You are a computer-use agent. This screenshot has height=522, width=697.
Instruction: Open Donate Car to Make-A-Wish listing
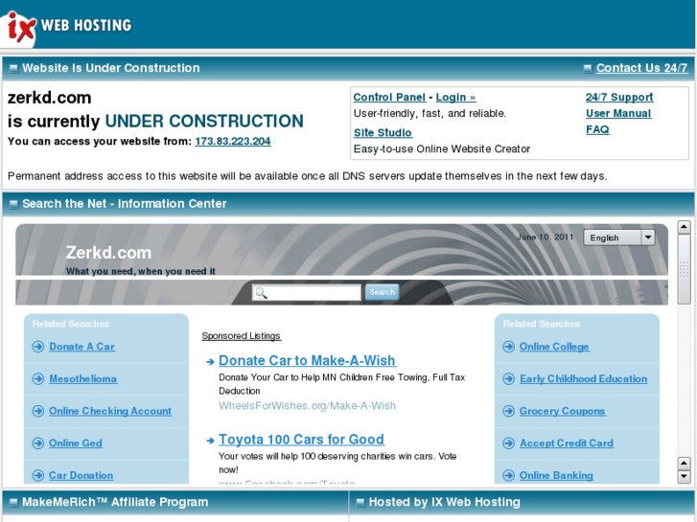click(x=307, y=361)
